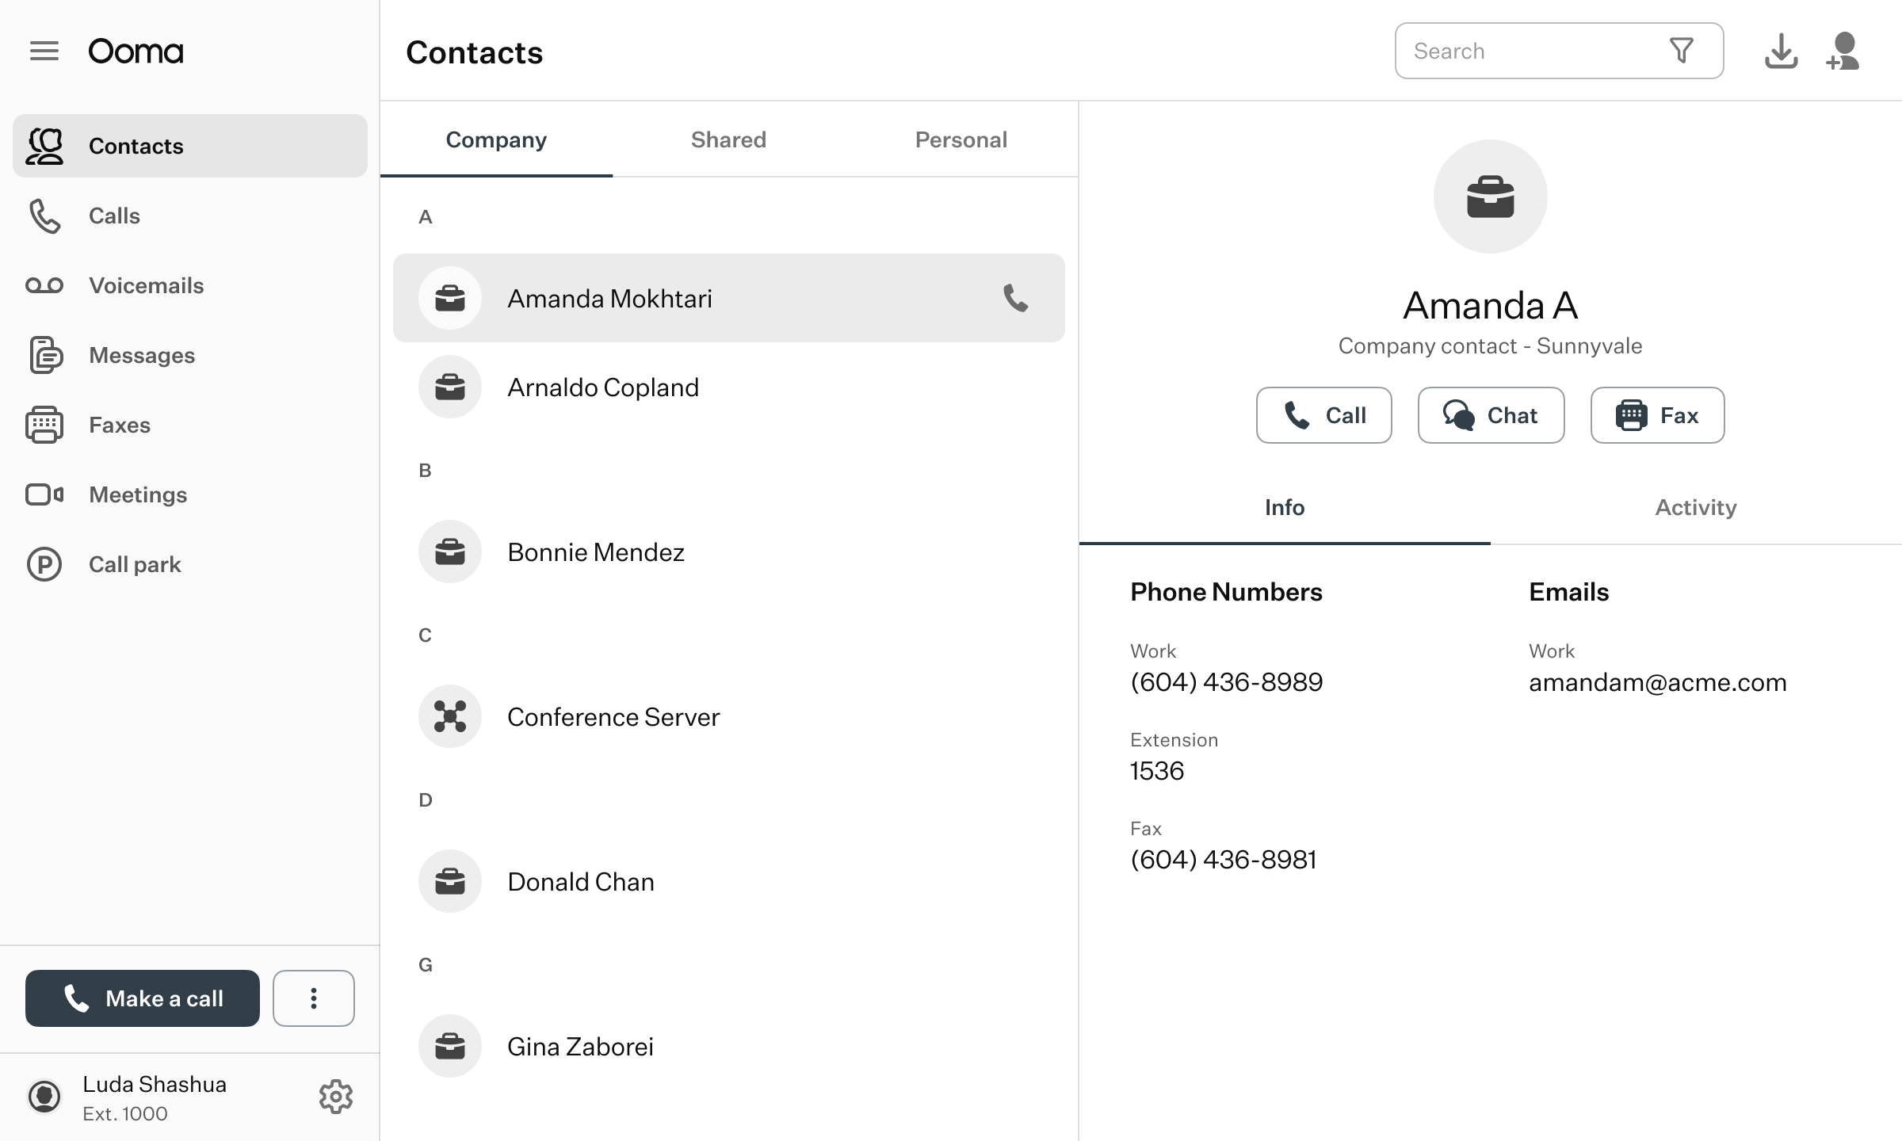Open settings via the gear icon
The width and height of the screenshot is (1902, 1141).
[336, 1097]
